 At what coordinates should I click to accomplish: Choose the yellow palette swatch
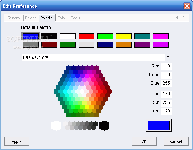(124, 36)
